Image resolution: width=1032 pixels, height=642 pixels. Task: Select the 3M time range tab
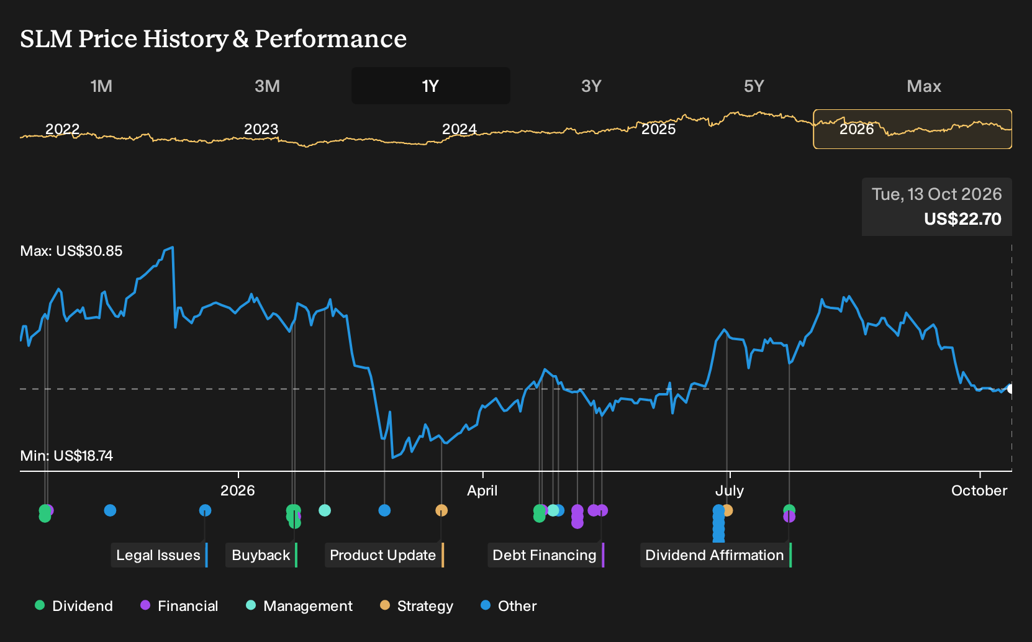267,86
